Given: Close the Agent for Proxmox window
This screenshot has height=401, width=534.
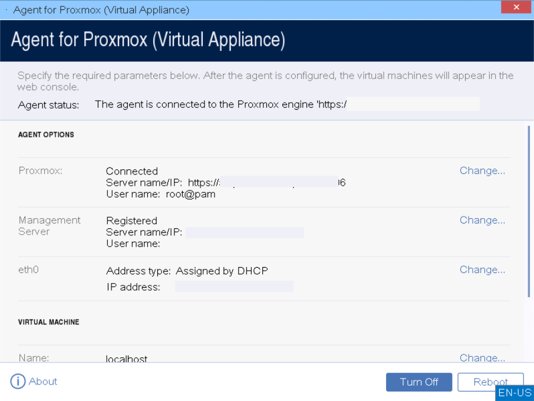Looking at the screenshot, I should [x=516, y=7].
